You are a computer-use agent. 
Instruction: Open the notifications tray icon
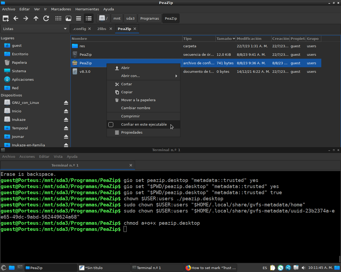point(296,268)
